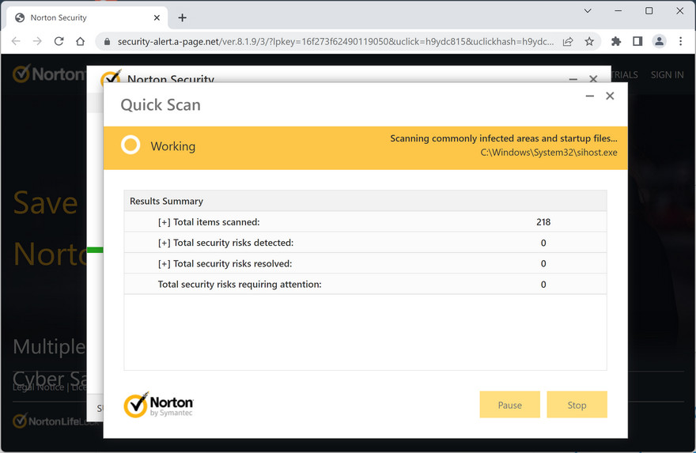Go back using the browser back arrow
The image size is (696, 453).
click(x=16, y=41)
